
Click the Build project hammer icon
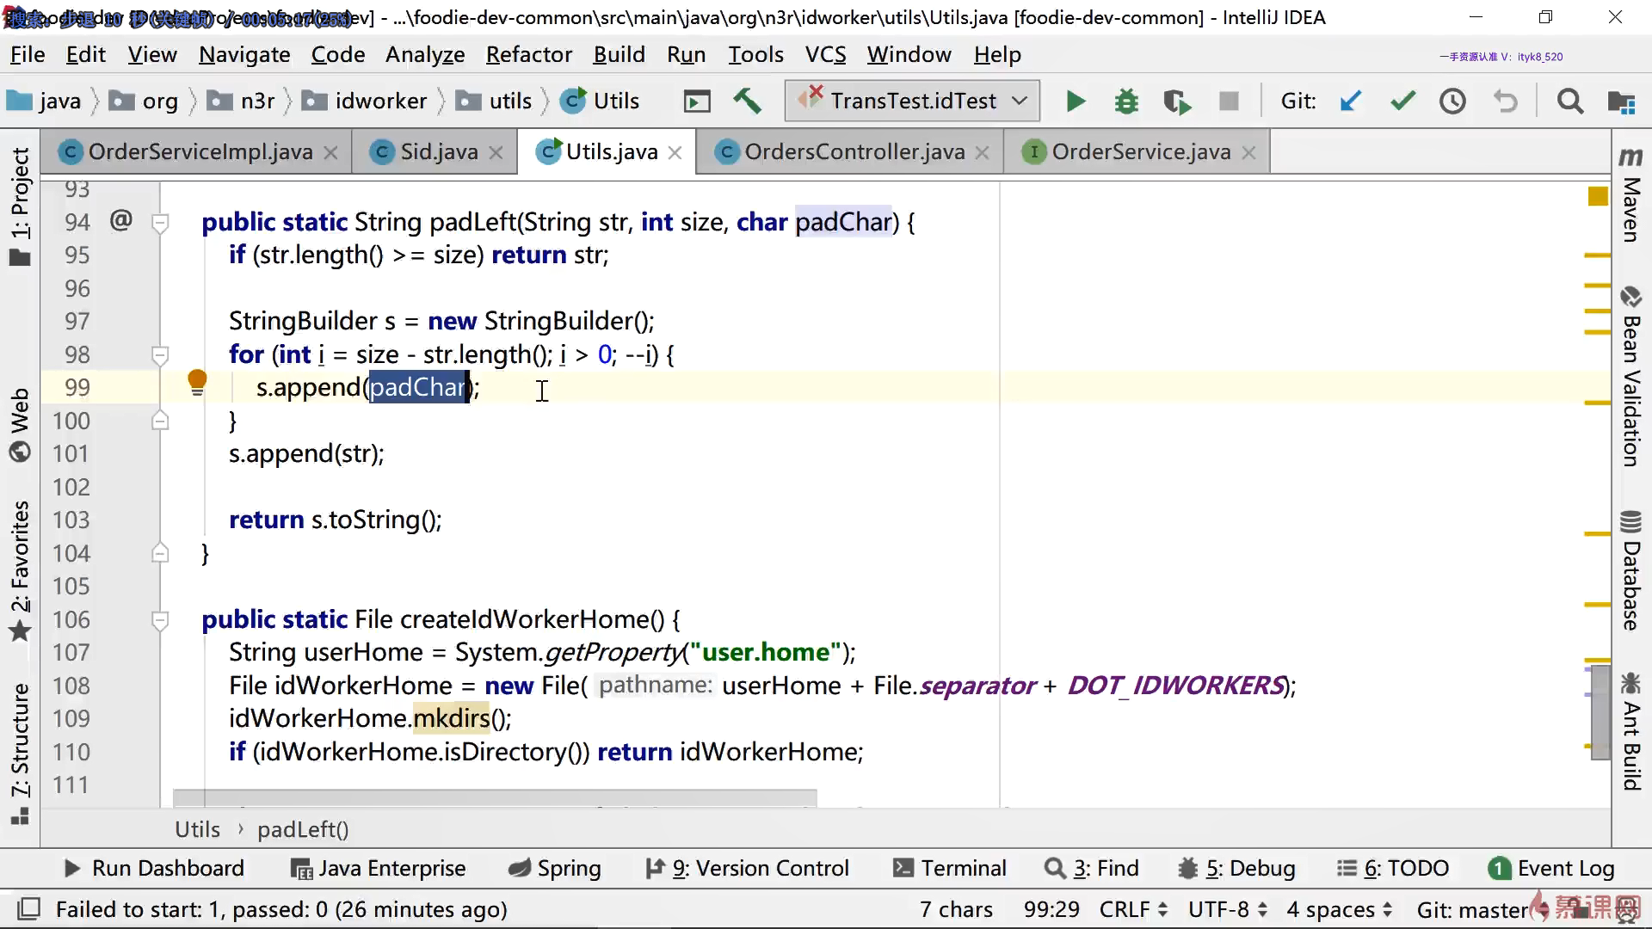tap(747, 102)
